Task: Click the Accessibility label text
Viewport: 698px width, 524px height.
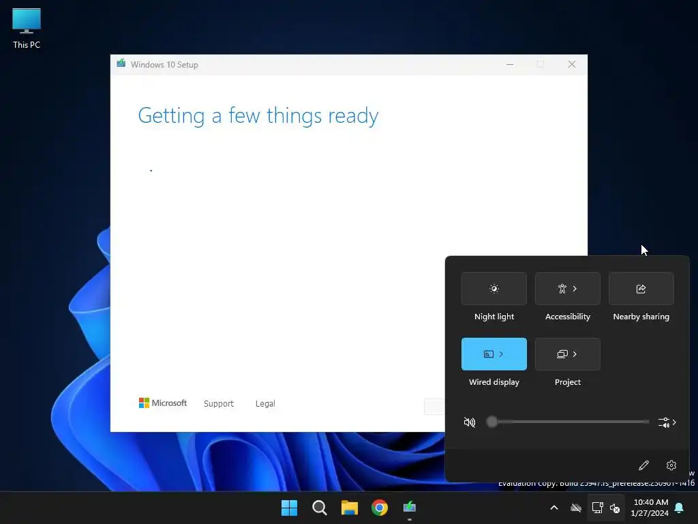Action: tap(568, 317)
